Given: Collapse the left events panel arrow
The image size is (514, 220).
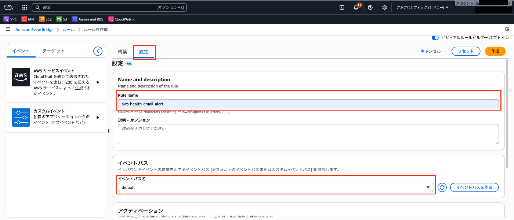Looking at the screenshot, I should point(98,51).
